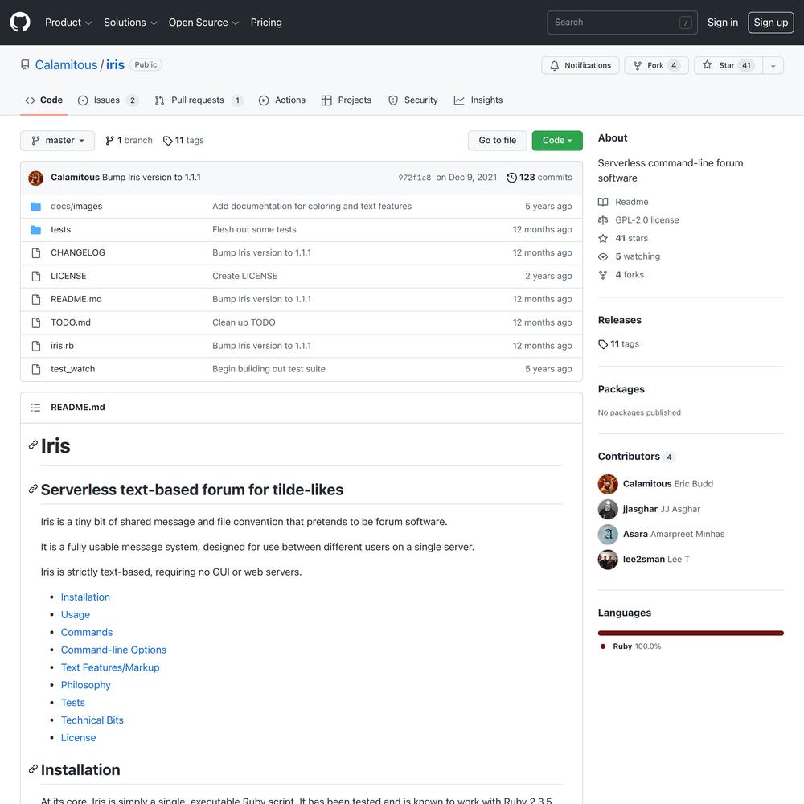
Task: Click the star icon in Star button
Action: pyautogui.click(x=707, y=65)
